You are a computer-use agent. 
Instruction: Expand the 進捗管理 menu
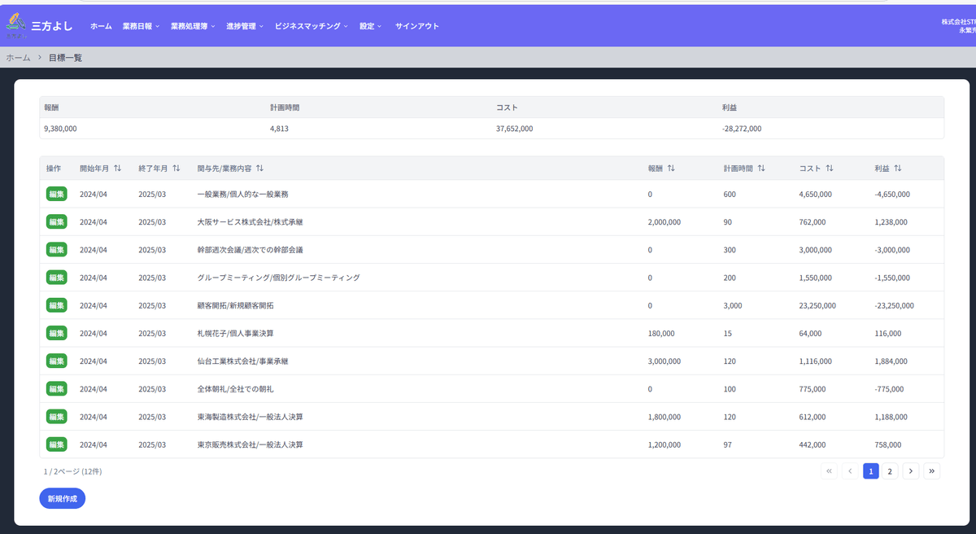click(x=244, y=26)
